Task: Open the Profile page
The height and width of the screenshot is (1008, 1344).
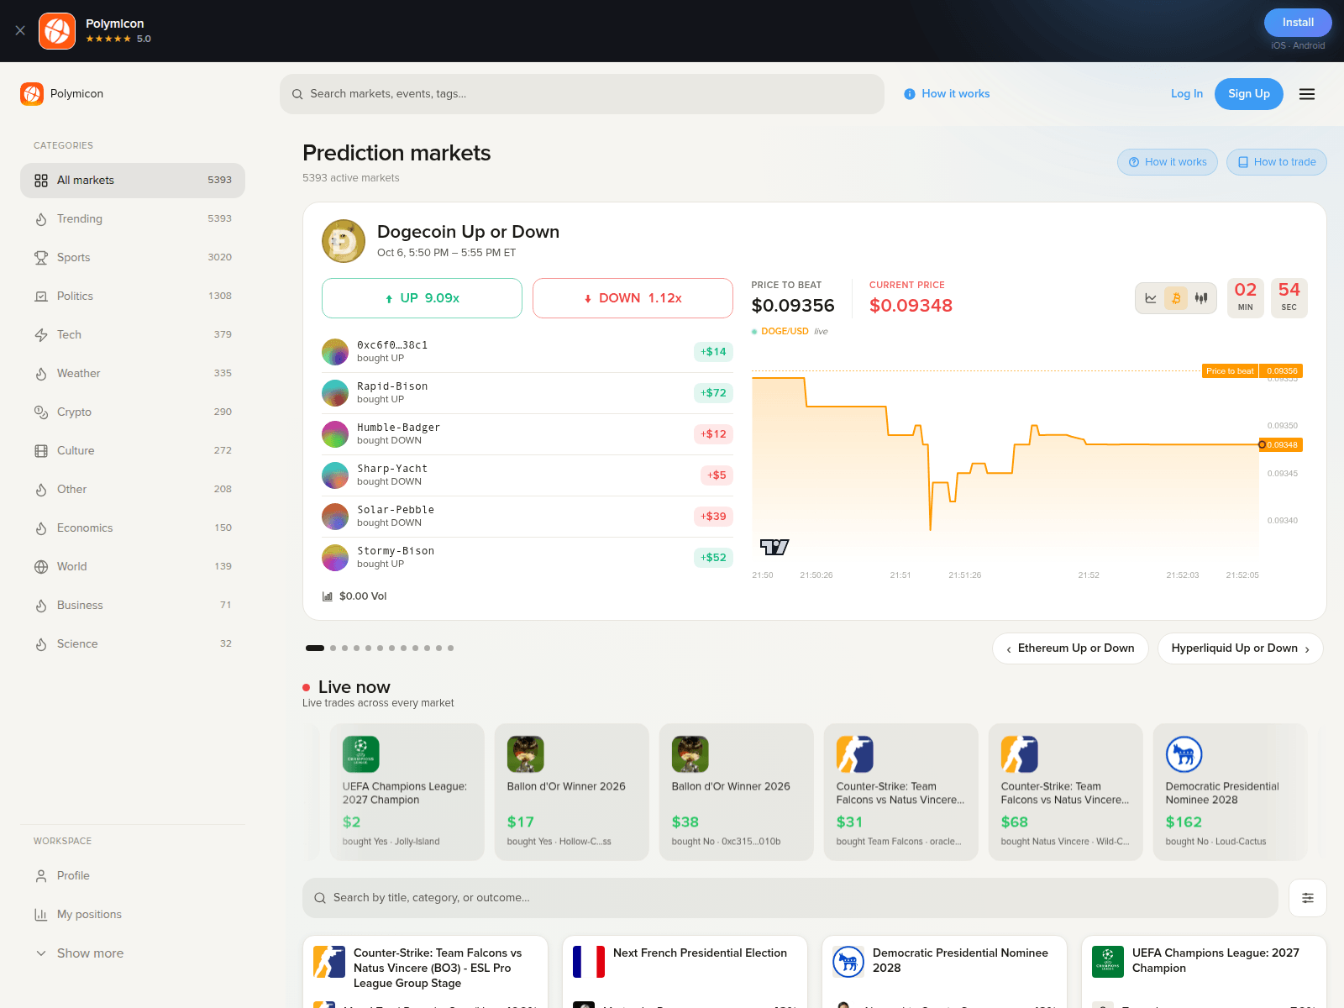Action: (x=133, y=875)
